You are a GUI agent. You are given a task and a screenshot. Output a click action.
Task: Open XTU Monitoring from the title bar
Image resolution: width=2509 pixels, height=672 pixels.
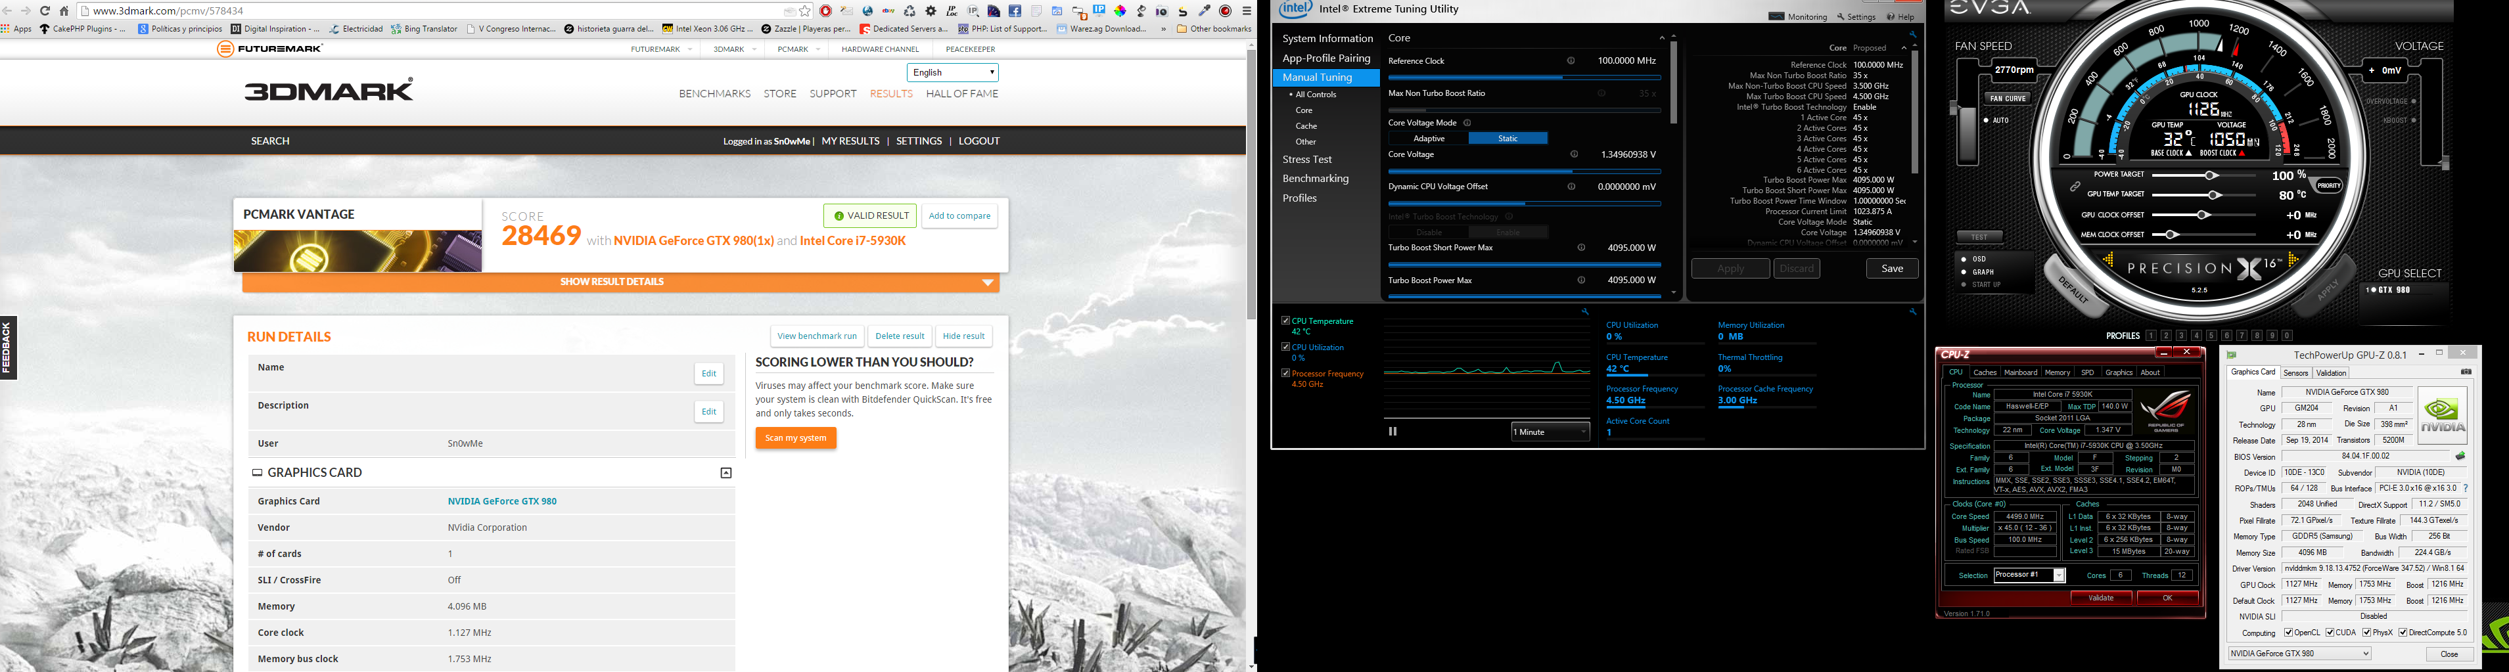pos(1798,16)
